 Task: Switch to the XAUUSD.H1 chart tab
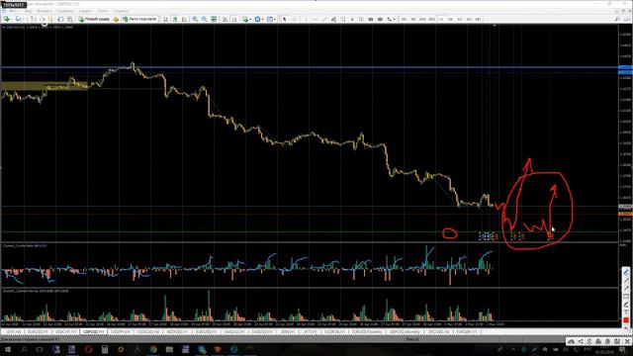[x=262, y=332]
